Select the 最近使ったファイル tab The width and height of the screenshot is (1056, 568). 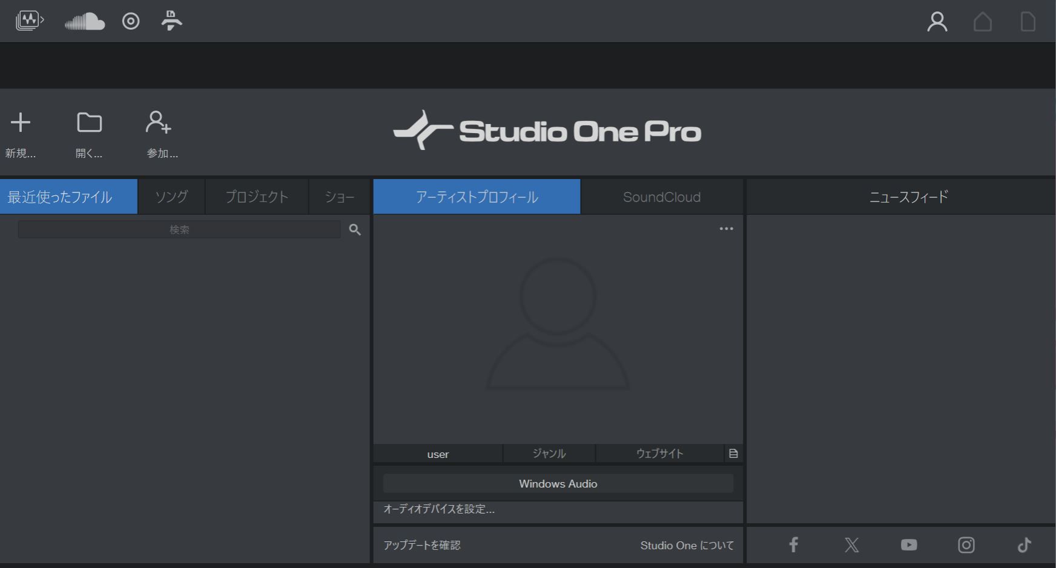tap(68, 197)
